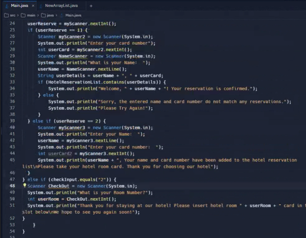
Task: Click the underlined CheckOut variable on line 48
Action: 59,186
